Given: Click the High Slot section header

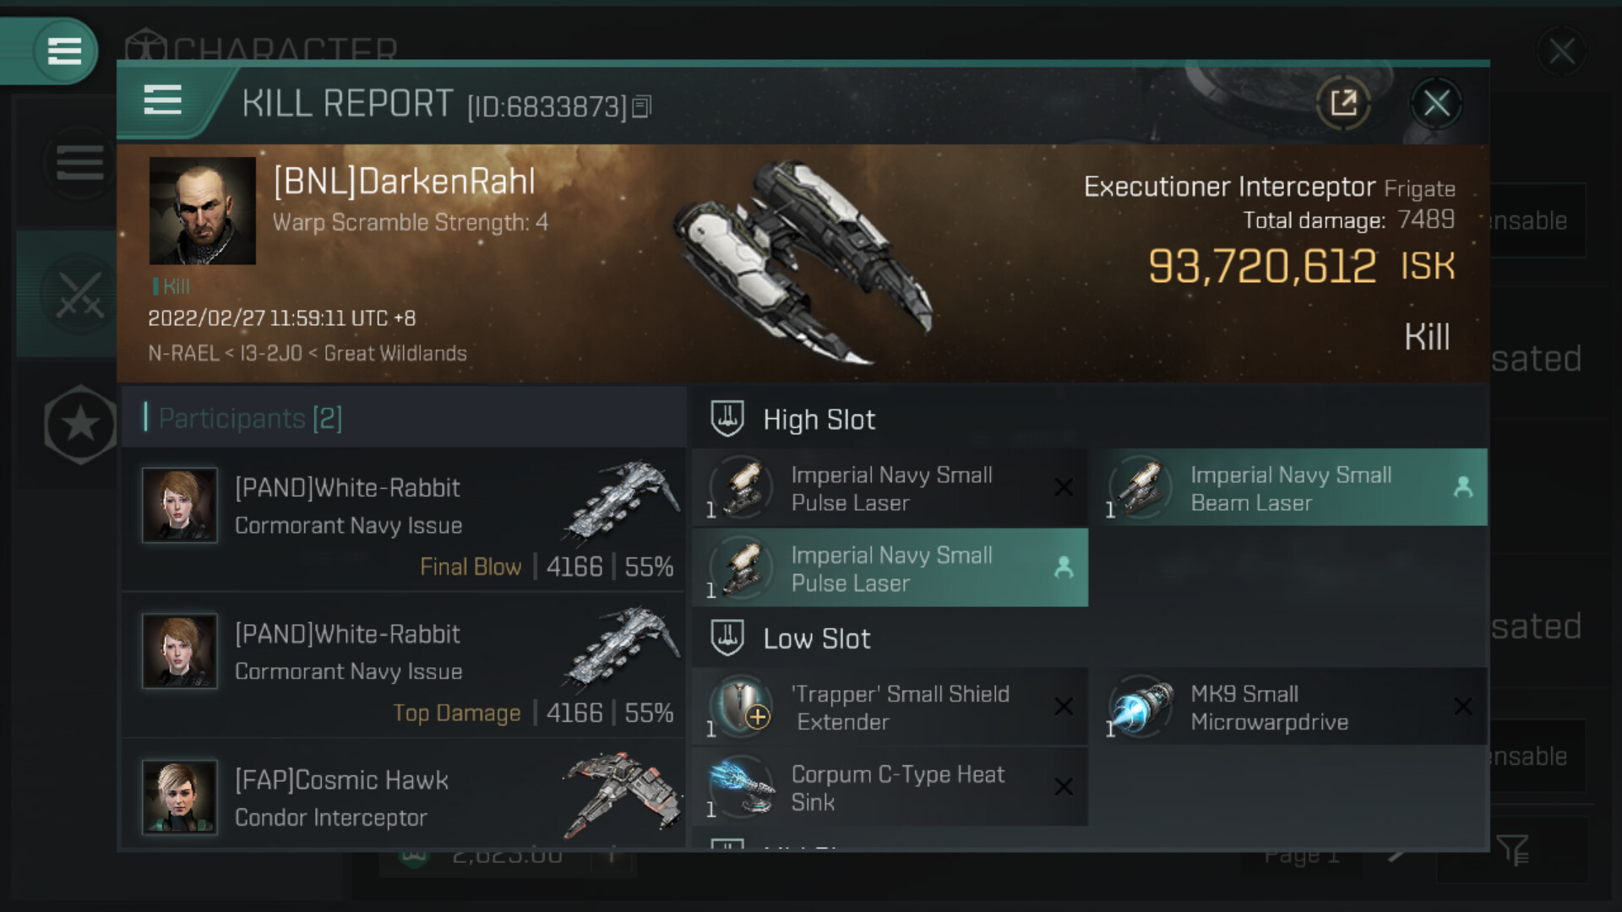Looking at the screenshot, I should point(818,420).
